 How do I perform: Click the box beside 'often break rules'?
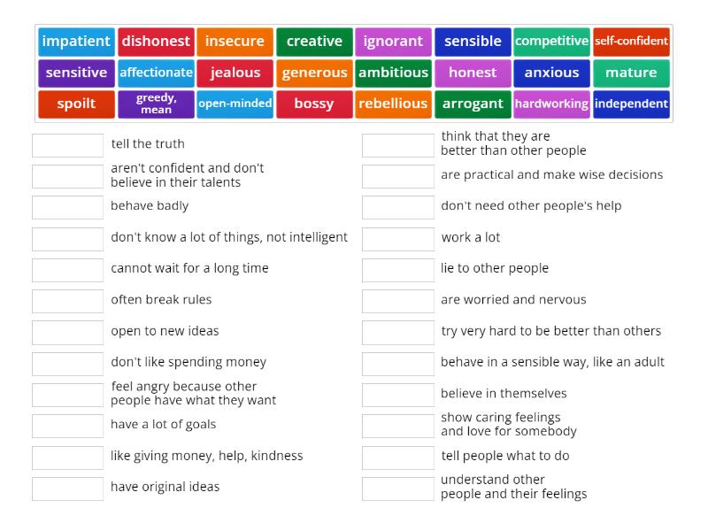(65, 299)
